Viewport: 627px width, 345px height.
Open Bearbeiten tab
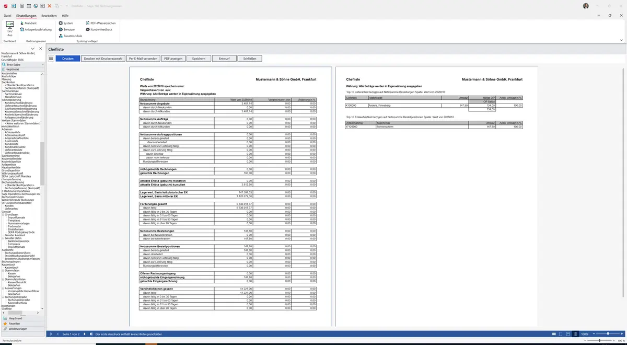pyautogui.click(x=49, y=16)
